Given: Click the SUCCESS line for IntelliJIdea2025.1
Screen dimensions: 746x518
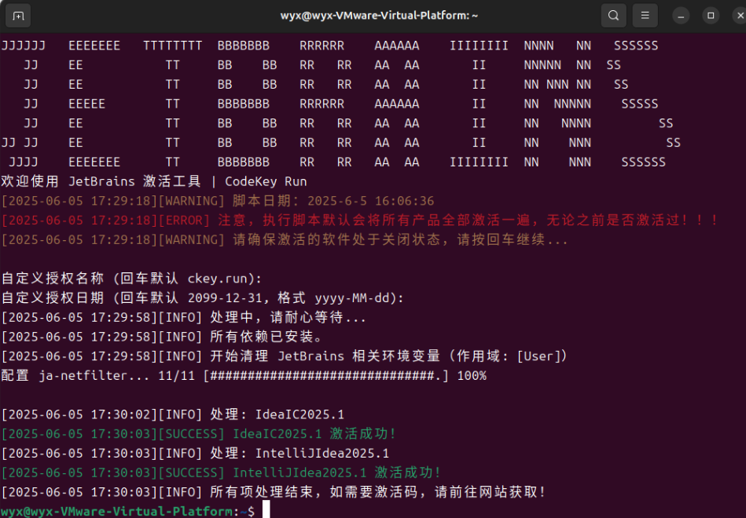Looking at the screenshot, I should point(221,472).
